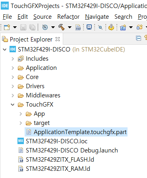Click the new C++ class icon at the toolbar's right edge
Screen dimensions: 147x178
tap(140, 27)
